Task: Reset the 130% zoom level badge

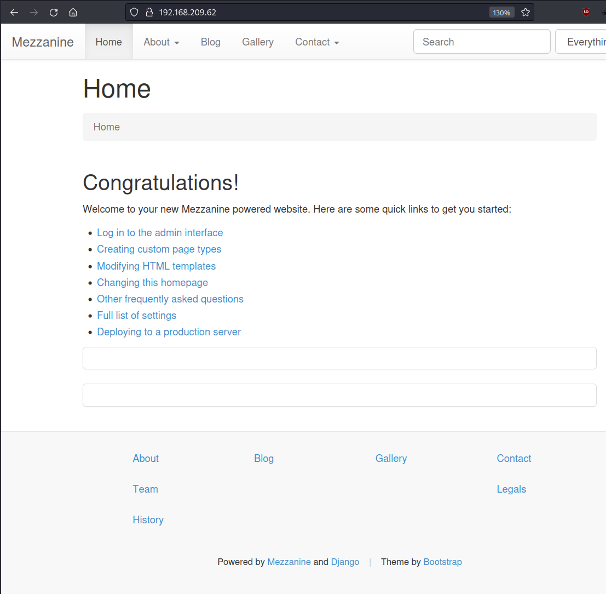Action: pyautogui.click(x=501, y=13)
